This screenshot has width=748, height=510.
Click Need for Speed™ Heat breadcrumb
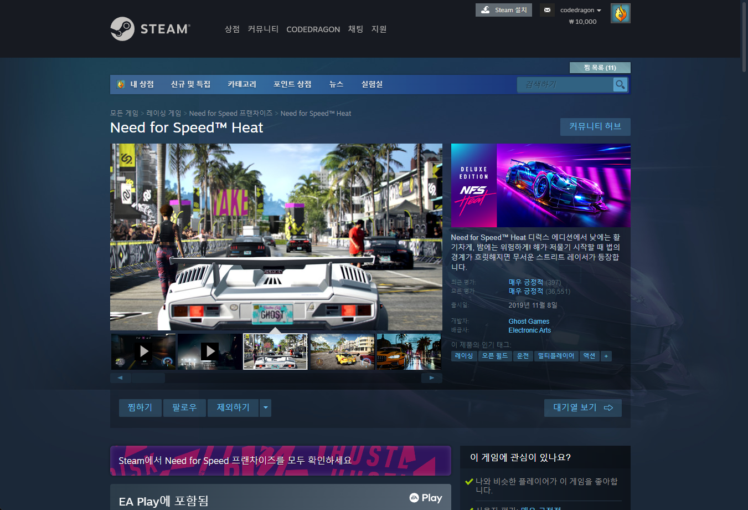(x=316, y=113)
